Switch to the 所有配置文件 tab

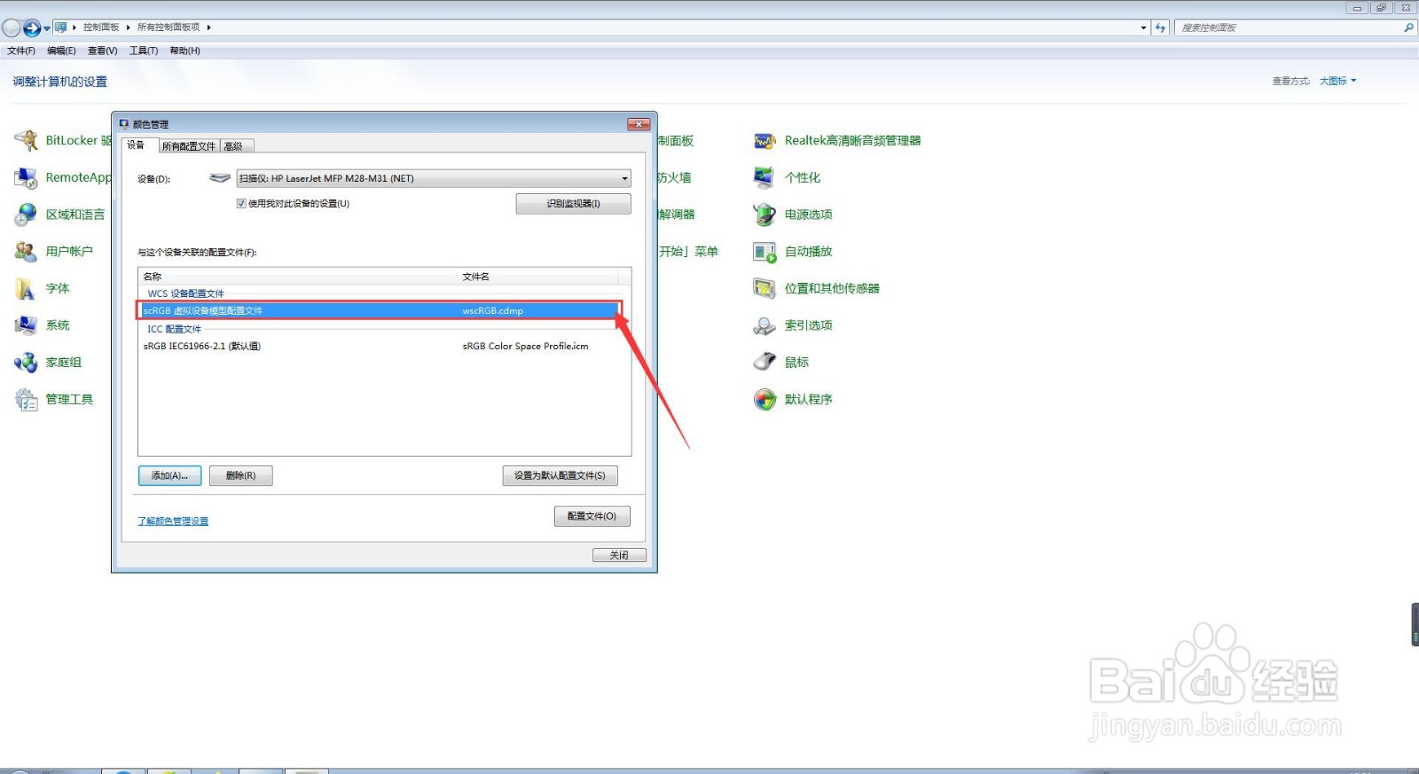point(189,146)
